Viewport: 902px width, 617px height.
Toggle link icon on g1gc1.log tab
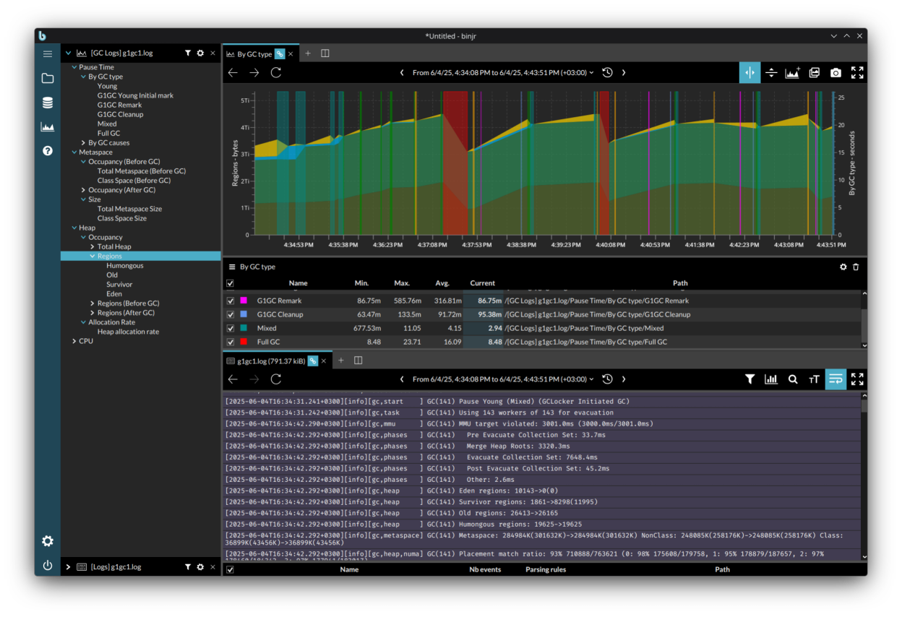pos(314,360)
